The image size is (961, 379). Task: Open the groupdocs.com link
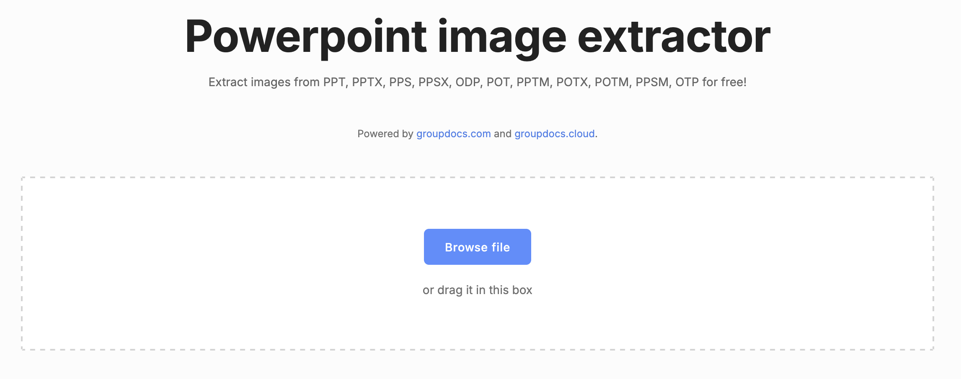click(x=453, y=134)
